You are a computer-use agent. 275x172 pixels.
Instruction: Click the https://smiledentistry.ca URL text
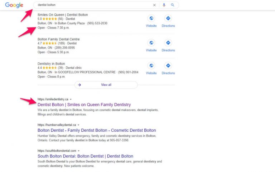pyautogui.click(x=53, y=99)
